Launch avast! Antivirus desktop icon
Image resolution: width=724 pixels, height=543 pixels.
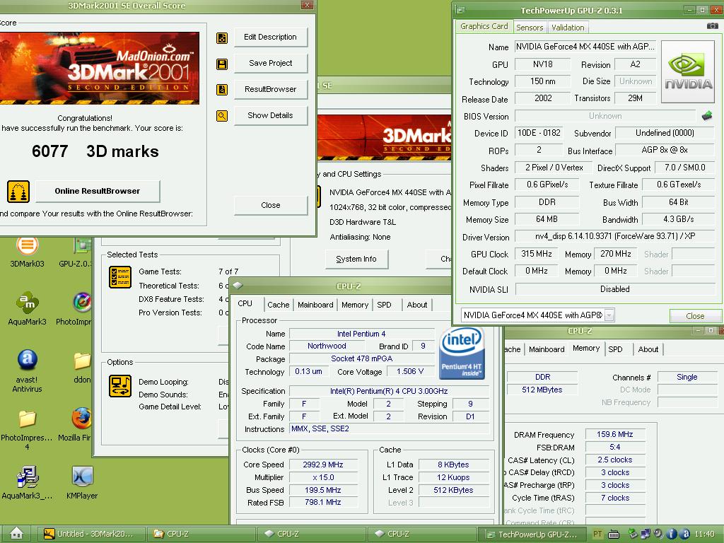pyautogui.click(x=28, y=360)
